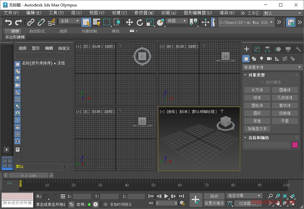This screenshot has height=209, width=304.
Task: Open the Utilities wrench panel tab
Action: pos(298,49)
